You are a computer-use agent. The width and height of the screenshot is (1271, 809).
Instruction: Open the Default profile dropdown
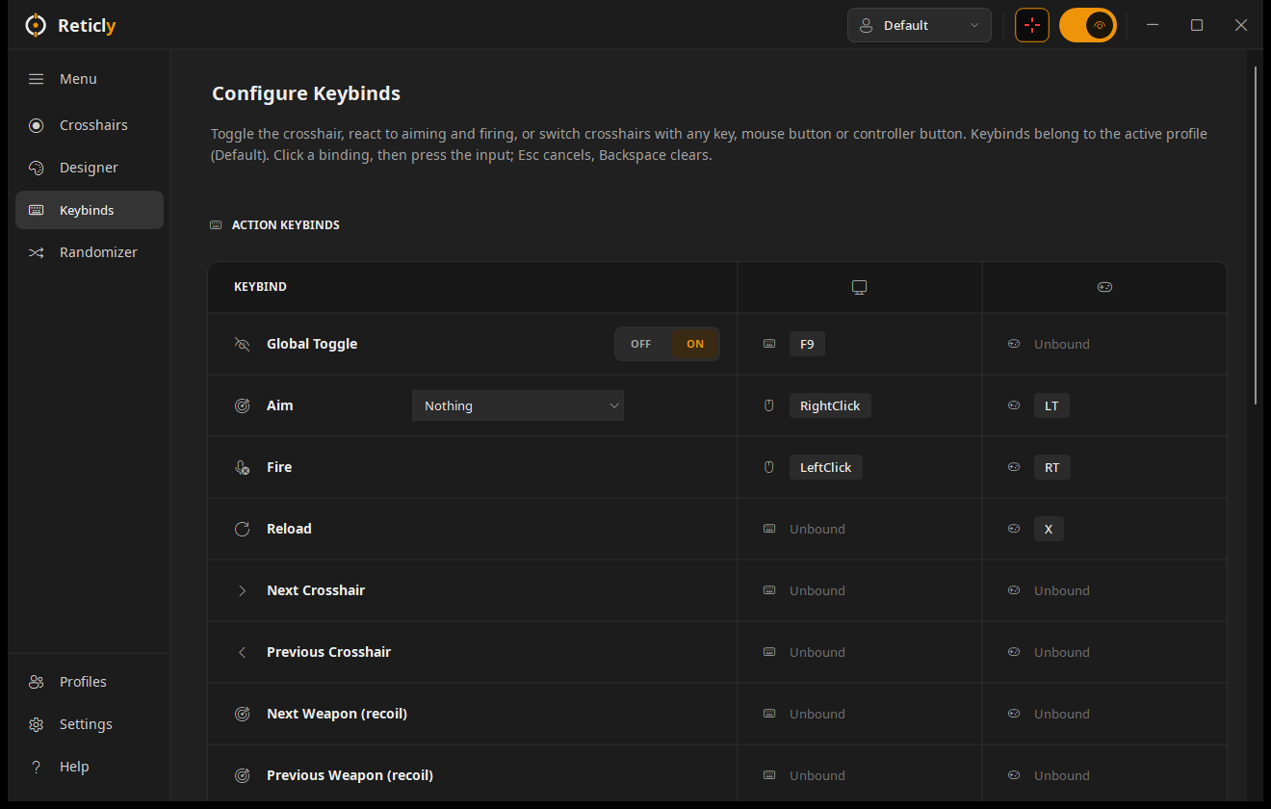point(920,25)
